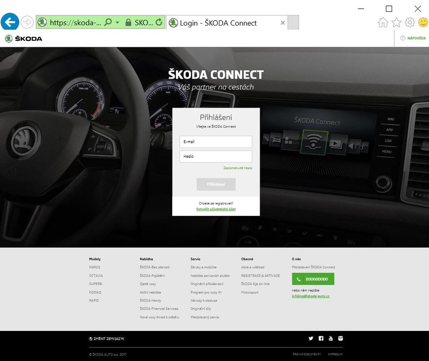Click the browser forward arrow
The width and height of the screenshot is (429, 361).
click(x=27, y=22)
